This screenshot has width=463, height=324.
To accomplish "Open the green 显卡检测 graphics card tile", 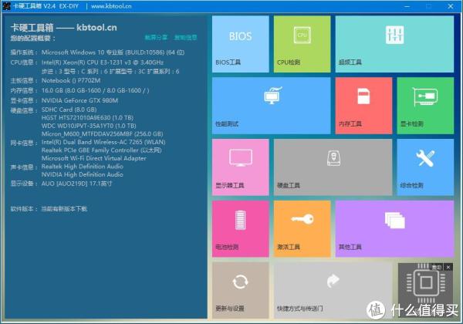I will [425, 106].
